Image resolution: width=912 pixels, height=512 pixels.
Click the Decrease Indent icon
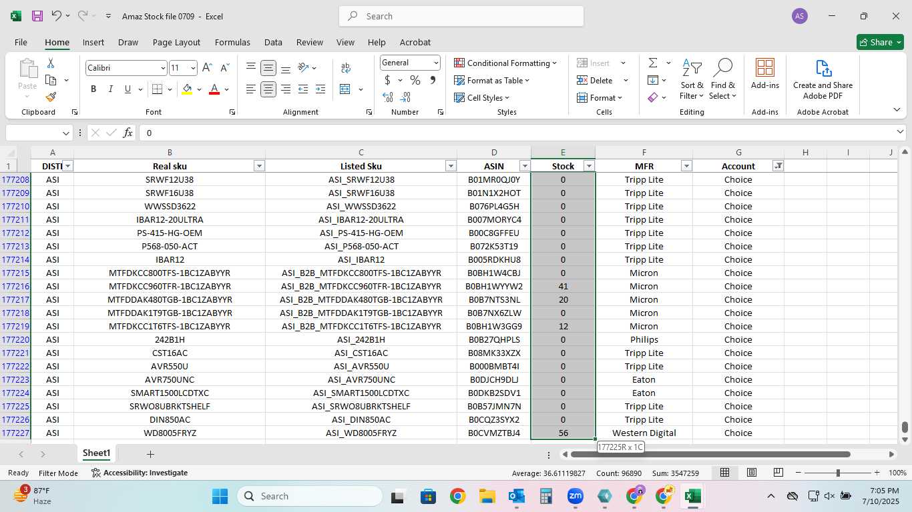pyautogui.click(x=303, y=89)
